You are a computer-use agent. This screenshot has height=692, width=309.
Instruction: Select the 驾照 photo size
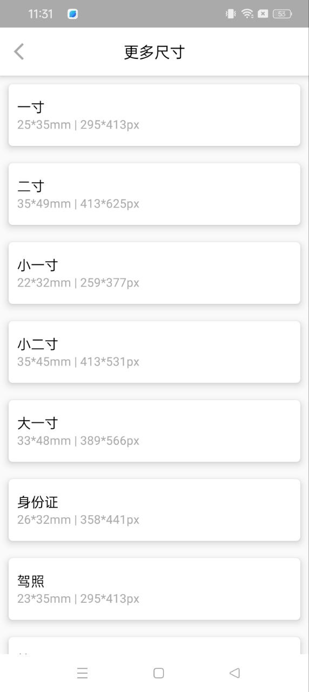pos(154,588)
